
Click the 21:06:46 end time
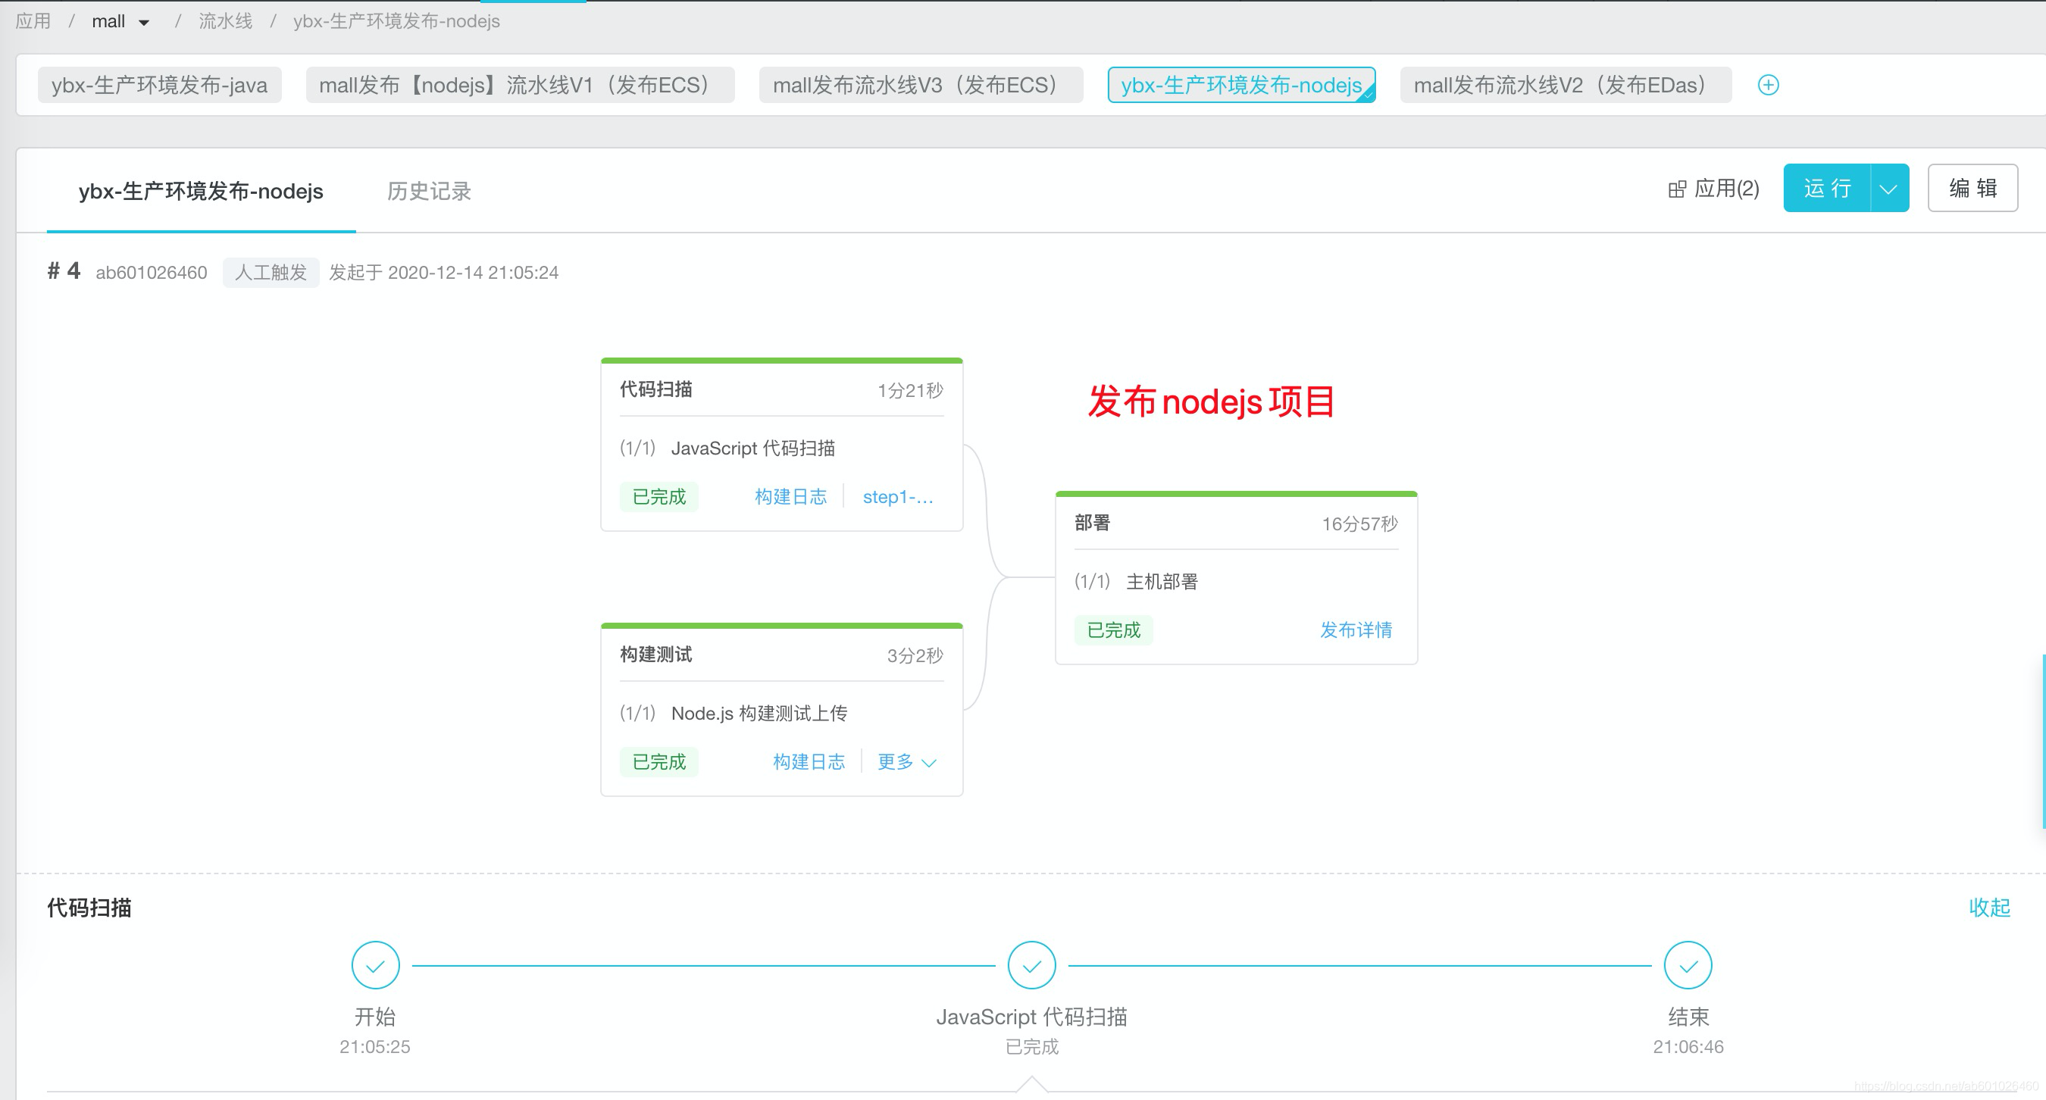pyautogui.click(x=1688, y=1047)
